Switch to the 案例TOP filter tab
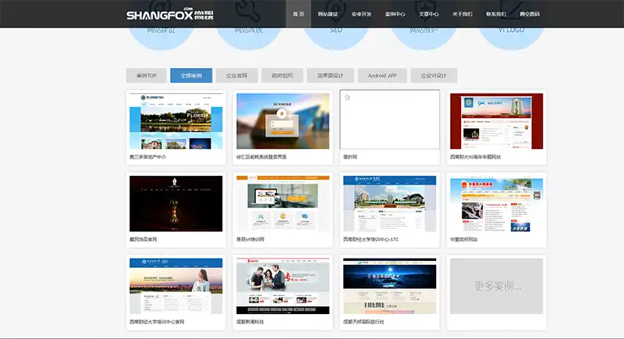 [x=146, y=76]
